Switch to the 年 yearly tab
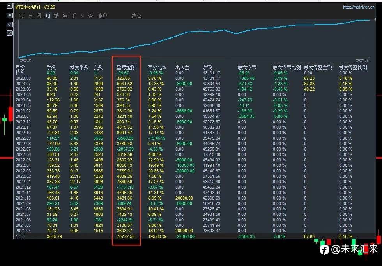The height and width of the screenshot is (266, 382). coord(65,16)
